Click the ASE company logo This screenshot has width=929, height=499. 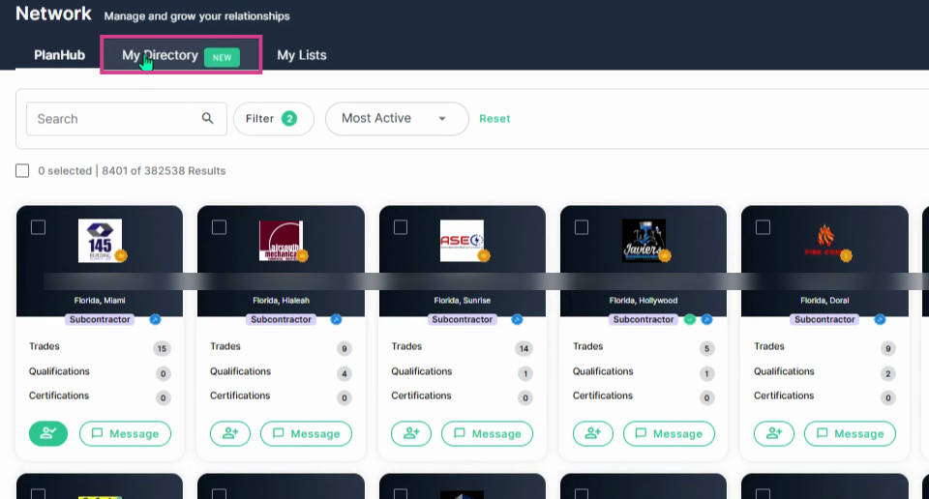[463, 241]
